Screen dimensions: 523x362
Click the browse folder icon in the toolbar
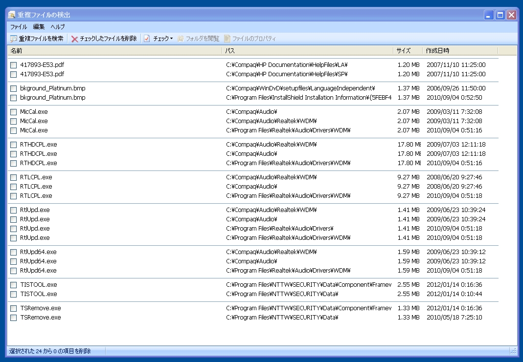click(181, 39)
